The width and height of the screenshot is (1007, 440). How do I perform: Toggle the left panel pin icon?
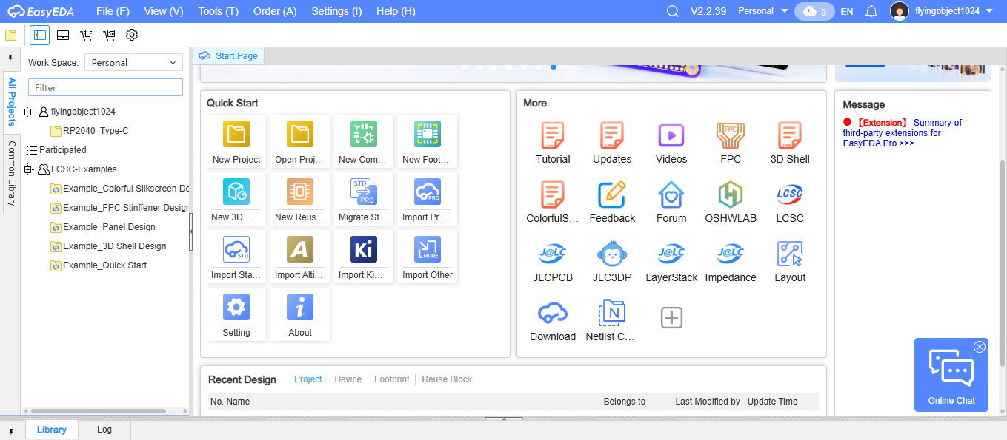(10, 57)
